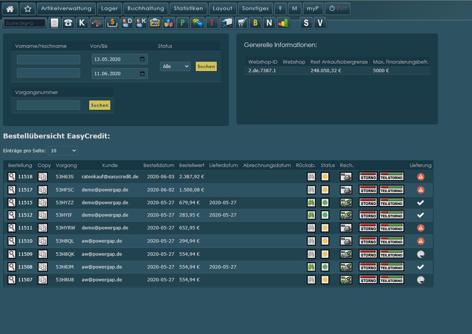This screenshot has height=334, width=472.
Task: Copy order 11517 using Copy icon
Action: point(43,190)
